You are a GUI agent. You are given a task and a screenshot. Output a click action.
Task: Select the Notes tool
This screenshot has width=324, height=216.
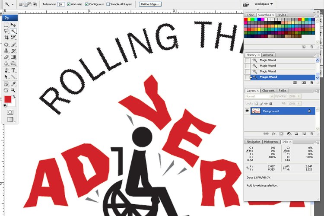pyautogui.click(x=6, y=84)
